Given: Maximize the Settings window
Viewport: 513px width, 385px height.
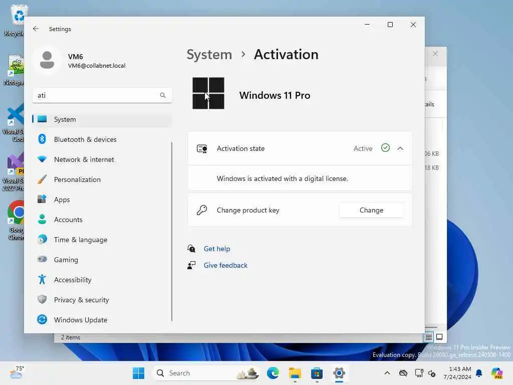Looking at the screenshot, I should 390,25.
